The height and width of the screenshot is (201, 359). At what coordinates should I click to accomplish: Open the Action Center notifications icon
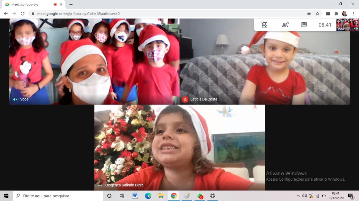[x=351, y=196]
